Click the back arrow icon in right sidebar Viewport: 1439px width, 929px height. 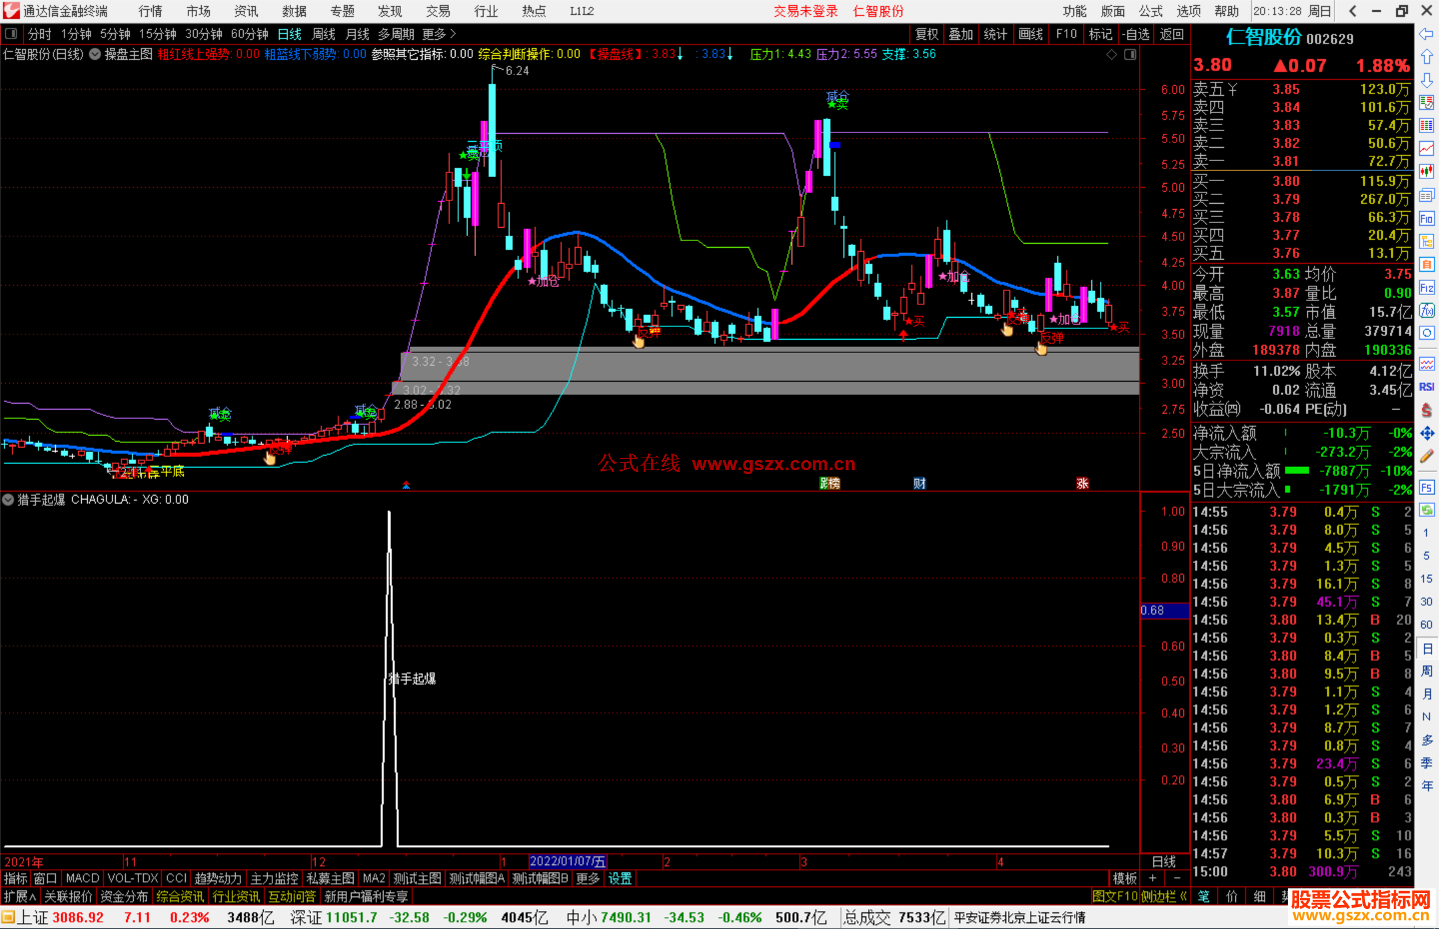[x=1426, y=34]
